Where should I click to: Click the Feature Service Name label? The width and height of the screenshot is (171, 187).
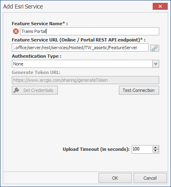39,24
